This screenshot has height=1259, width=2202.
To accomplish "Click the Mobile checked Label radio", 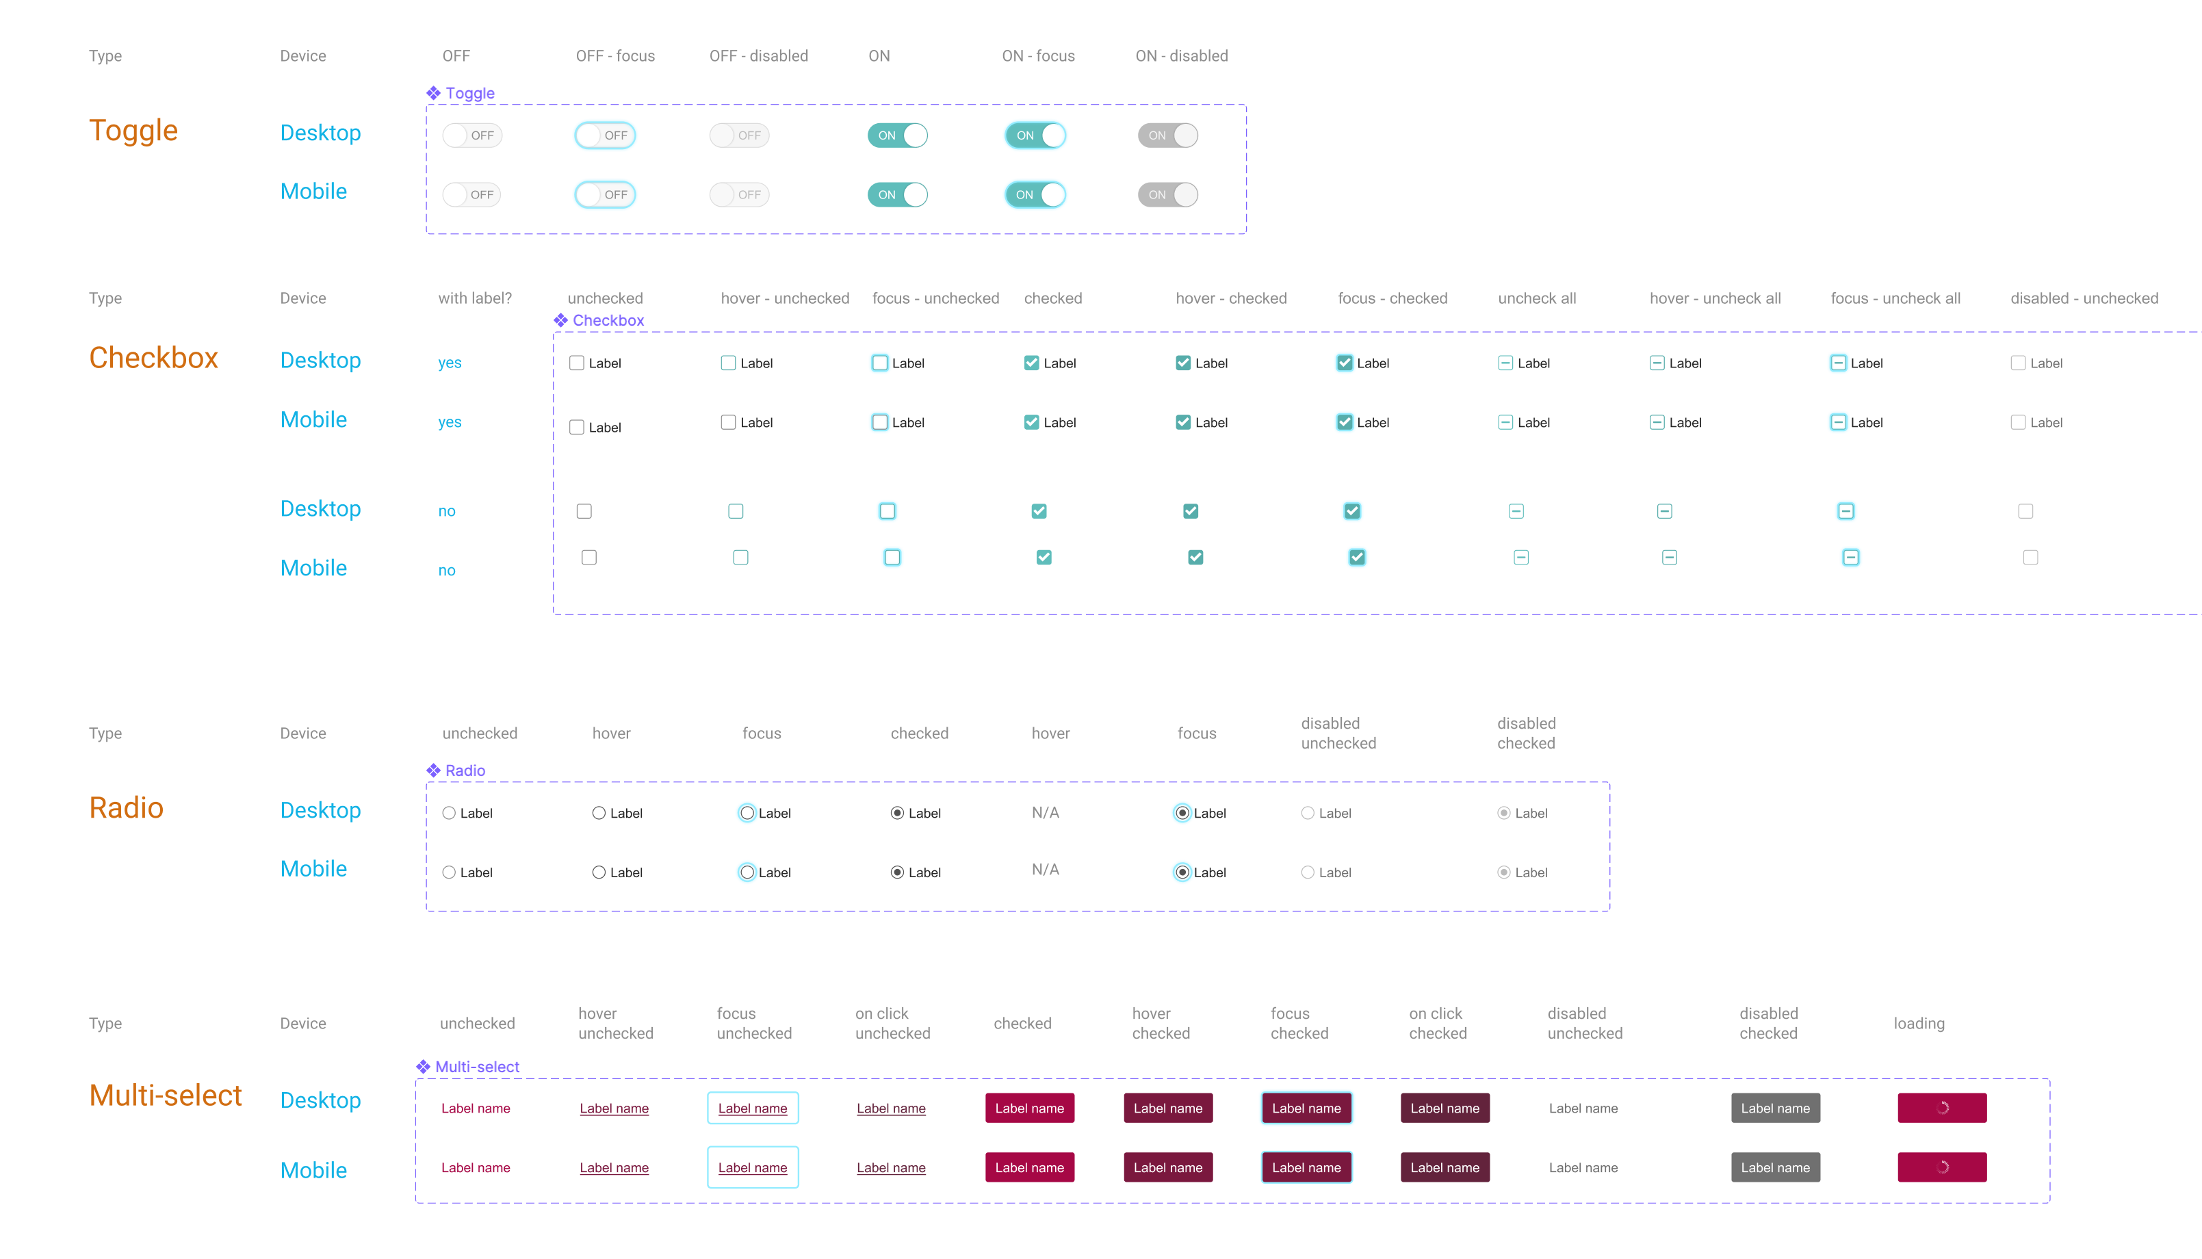I will click(x=897, y=872).
